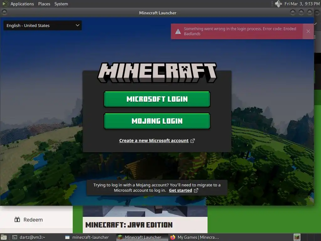
Task: Click the terminal icon in taskbar
Action: click(x=15, y=237)
